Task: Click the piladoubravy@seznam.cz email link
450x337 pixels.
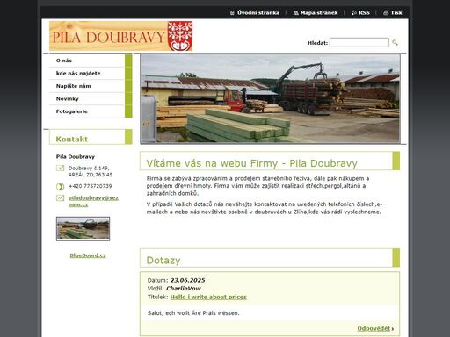Action: [x=93, y=201]
